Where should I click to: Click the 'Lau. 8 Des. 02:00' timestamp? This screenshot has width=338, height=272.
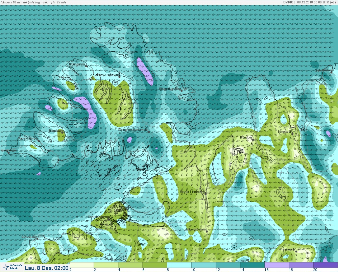tap(47, 268)
